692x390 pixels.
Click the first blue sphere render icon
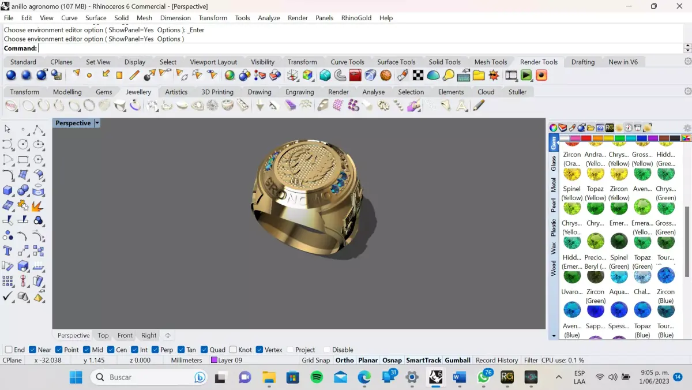[11, 75]
